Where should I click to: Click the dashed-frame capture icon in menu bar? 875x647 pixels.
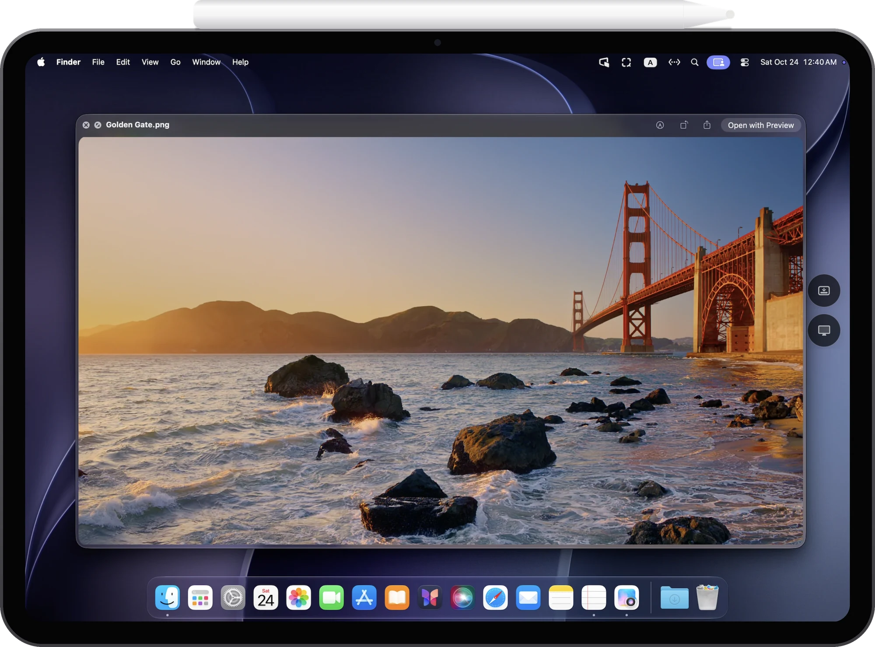pos(626,62)
